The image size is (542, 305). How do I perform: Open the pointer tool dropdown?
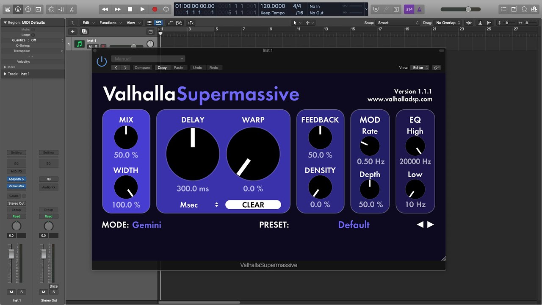click(297, 23)
